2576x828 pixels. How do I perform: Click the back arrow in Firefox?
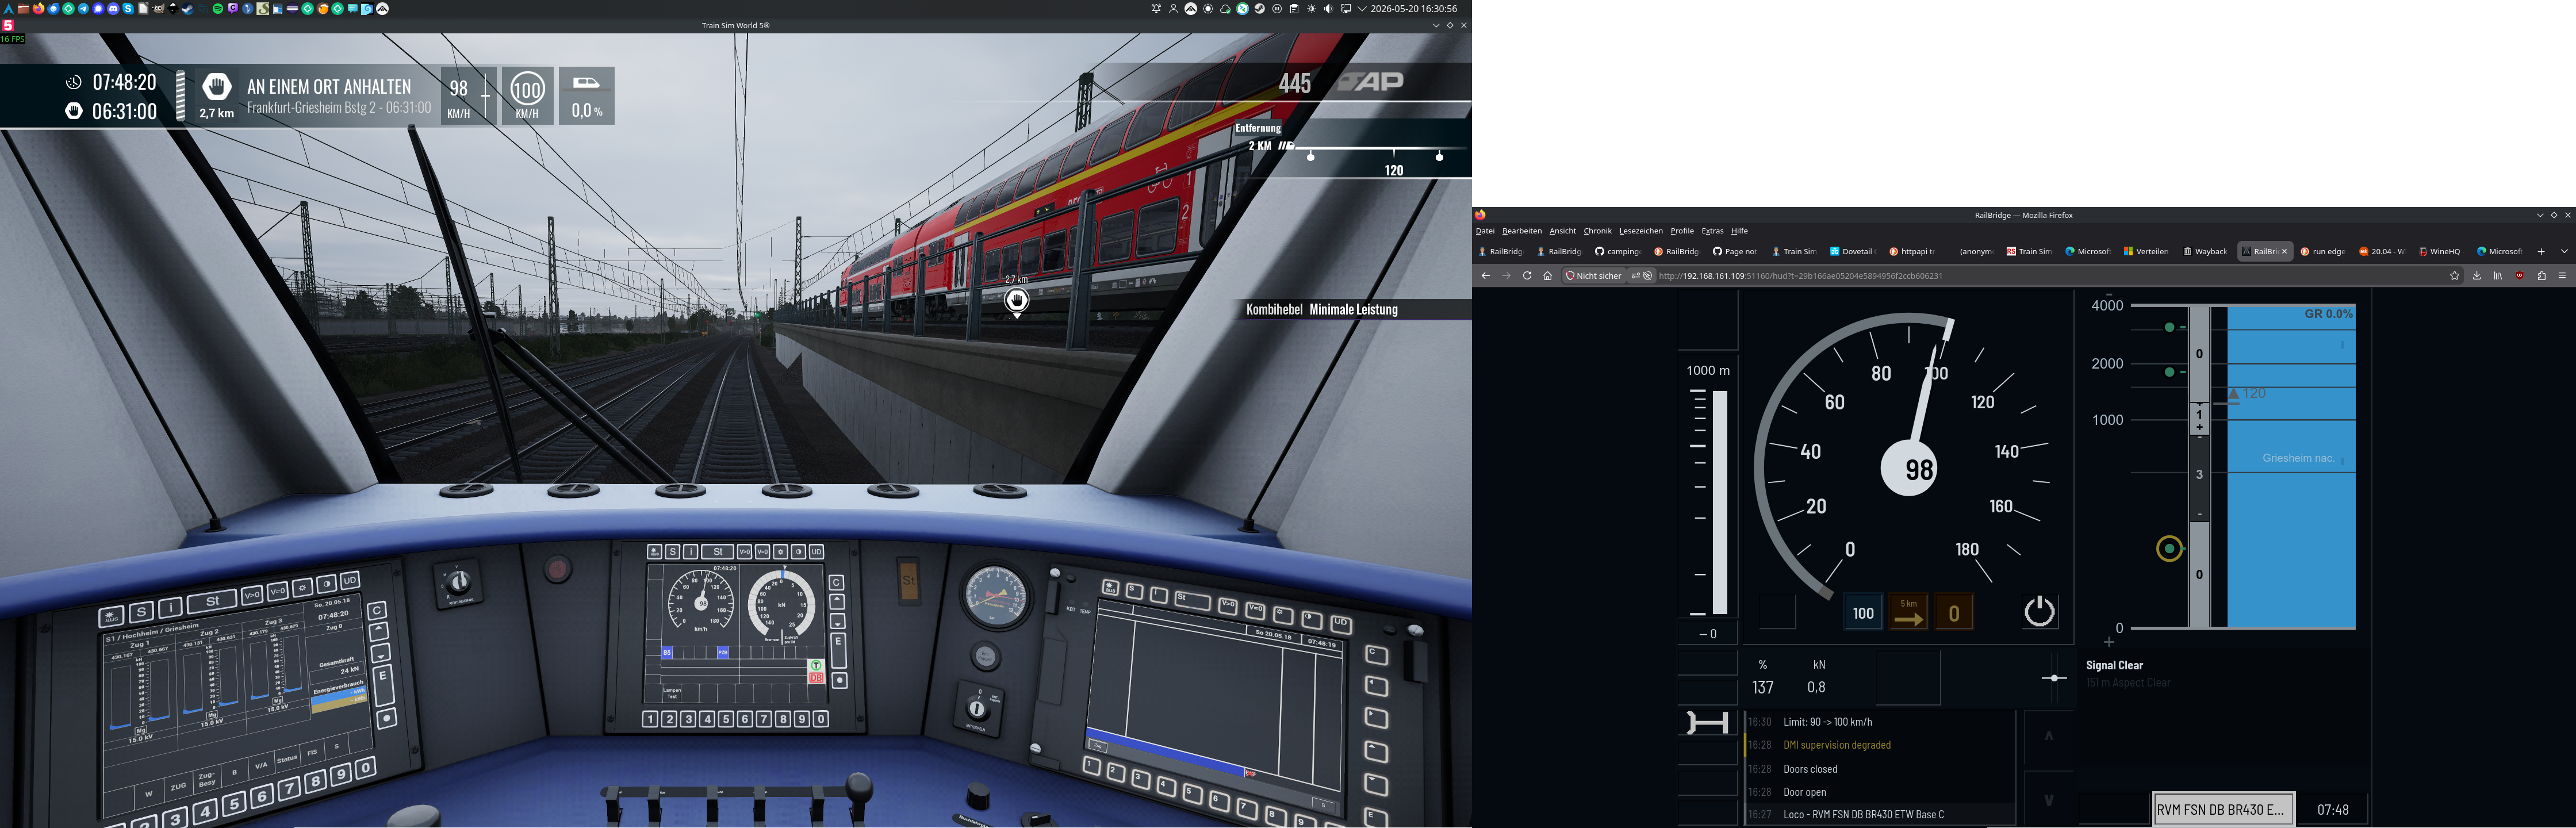click(1486, 276)
